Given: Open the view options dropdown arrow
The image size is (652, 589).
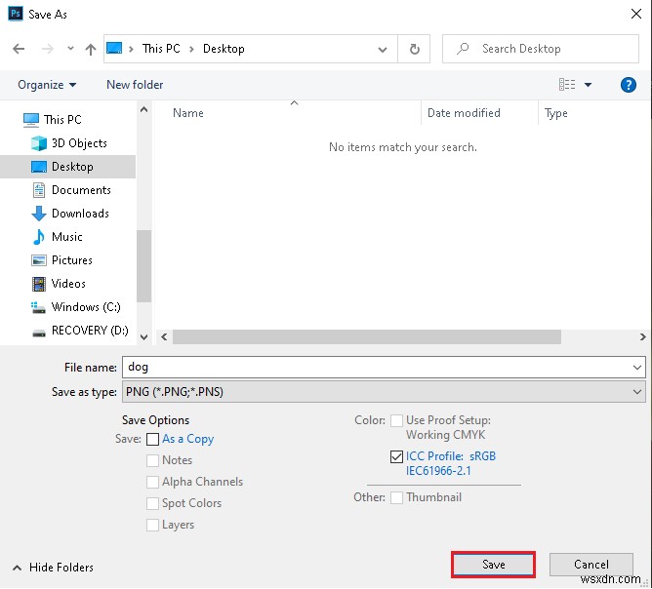Looking at the screenshot, I should (588, 85).
